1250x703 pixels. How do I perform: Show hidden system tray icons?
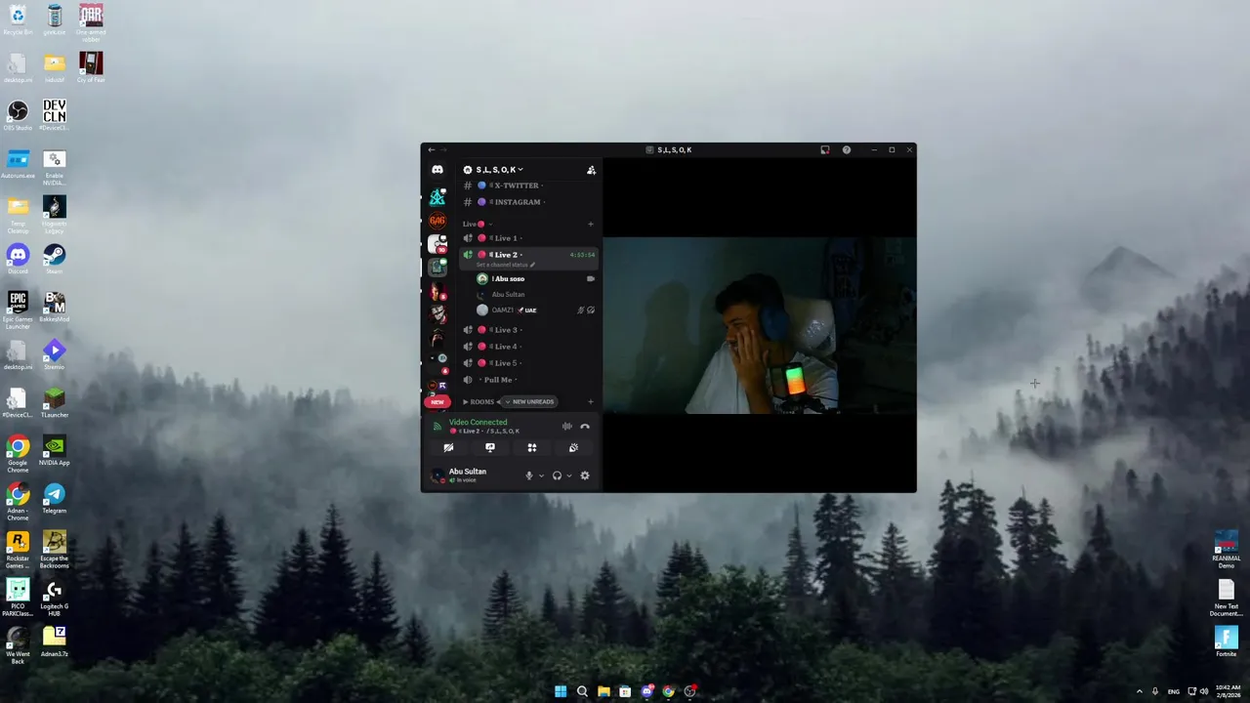1139,691
